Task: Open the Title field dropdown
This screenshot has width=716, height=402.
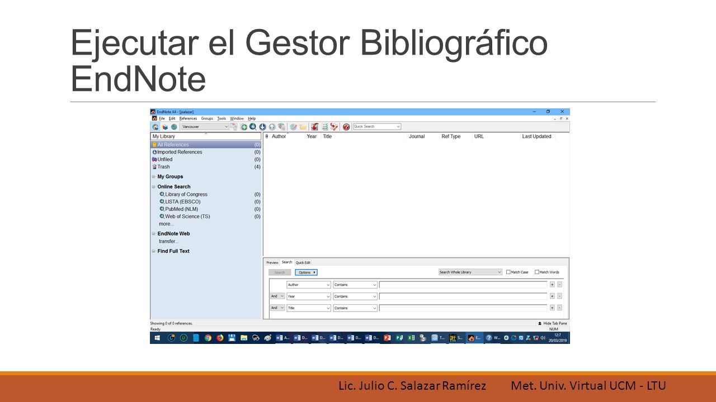Action: pos(309,308)
